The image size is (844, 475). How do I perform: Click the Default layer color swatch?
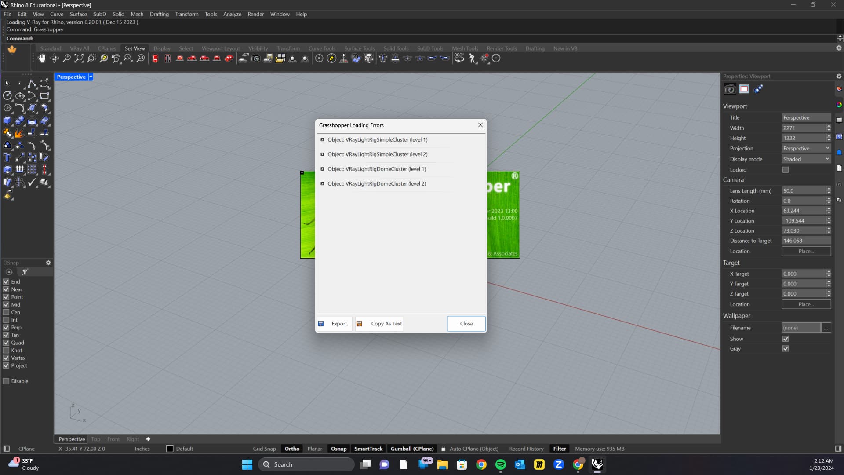170,449
